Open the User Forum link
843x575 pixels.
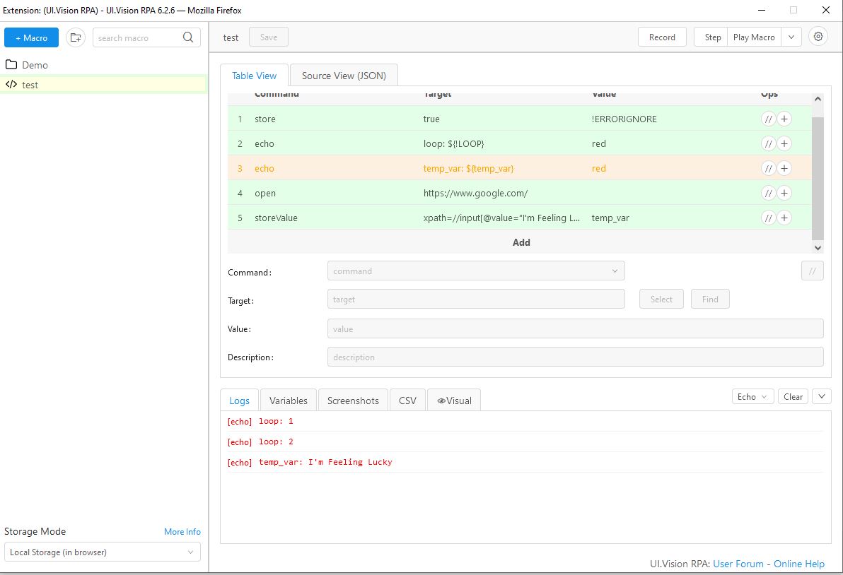[738, 564]
